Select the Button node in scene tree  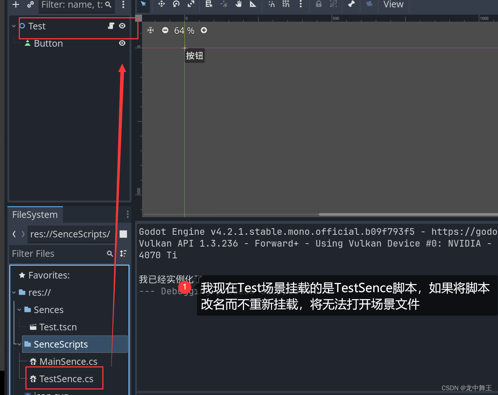(x=48, y=43)
